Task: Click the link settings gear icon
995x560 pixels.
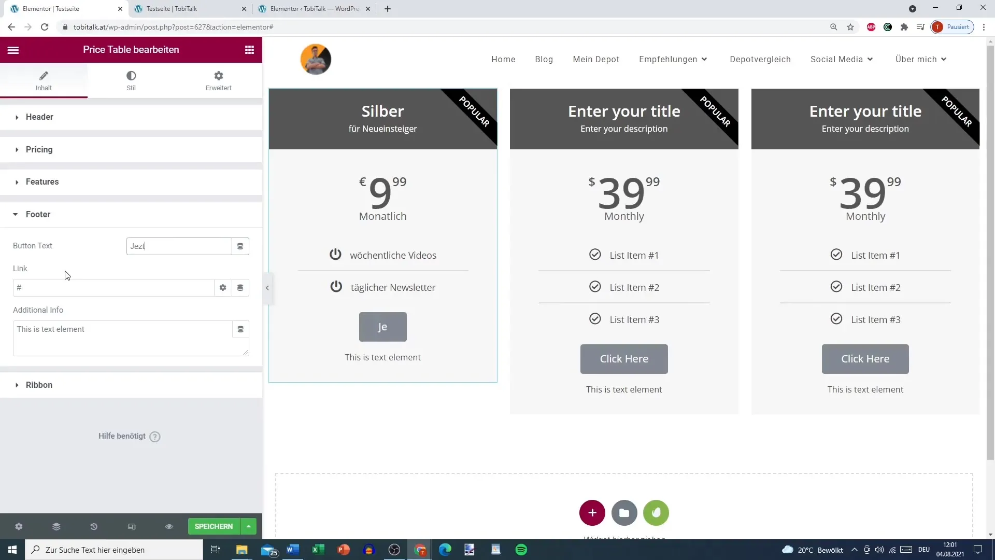Action: tap(223, 287)
